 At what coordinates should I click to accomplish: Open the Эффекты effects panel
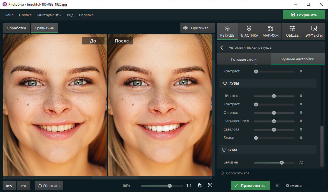314,31
